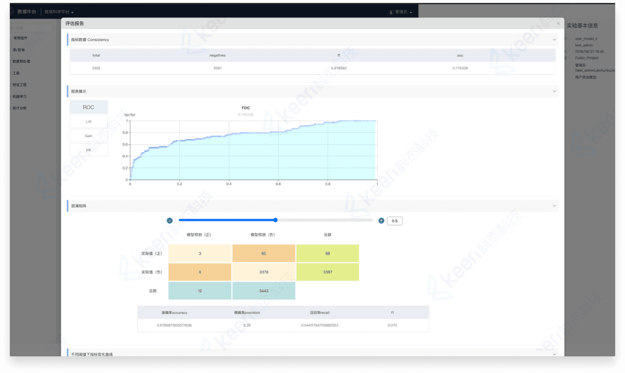
Task: Click the plus icon right of threshold slider
Action: [x=381, y=221]
